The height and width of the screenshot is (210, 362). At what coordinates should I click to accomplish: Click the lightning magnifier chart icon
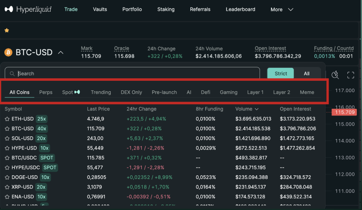pos(335,74)
